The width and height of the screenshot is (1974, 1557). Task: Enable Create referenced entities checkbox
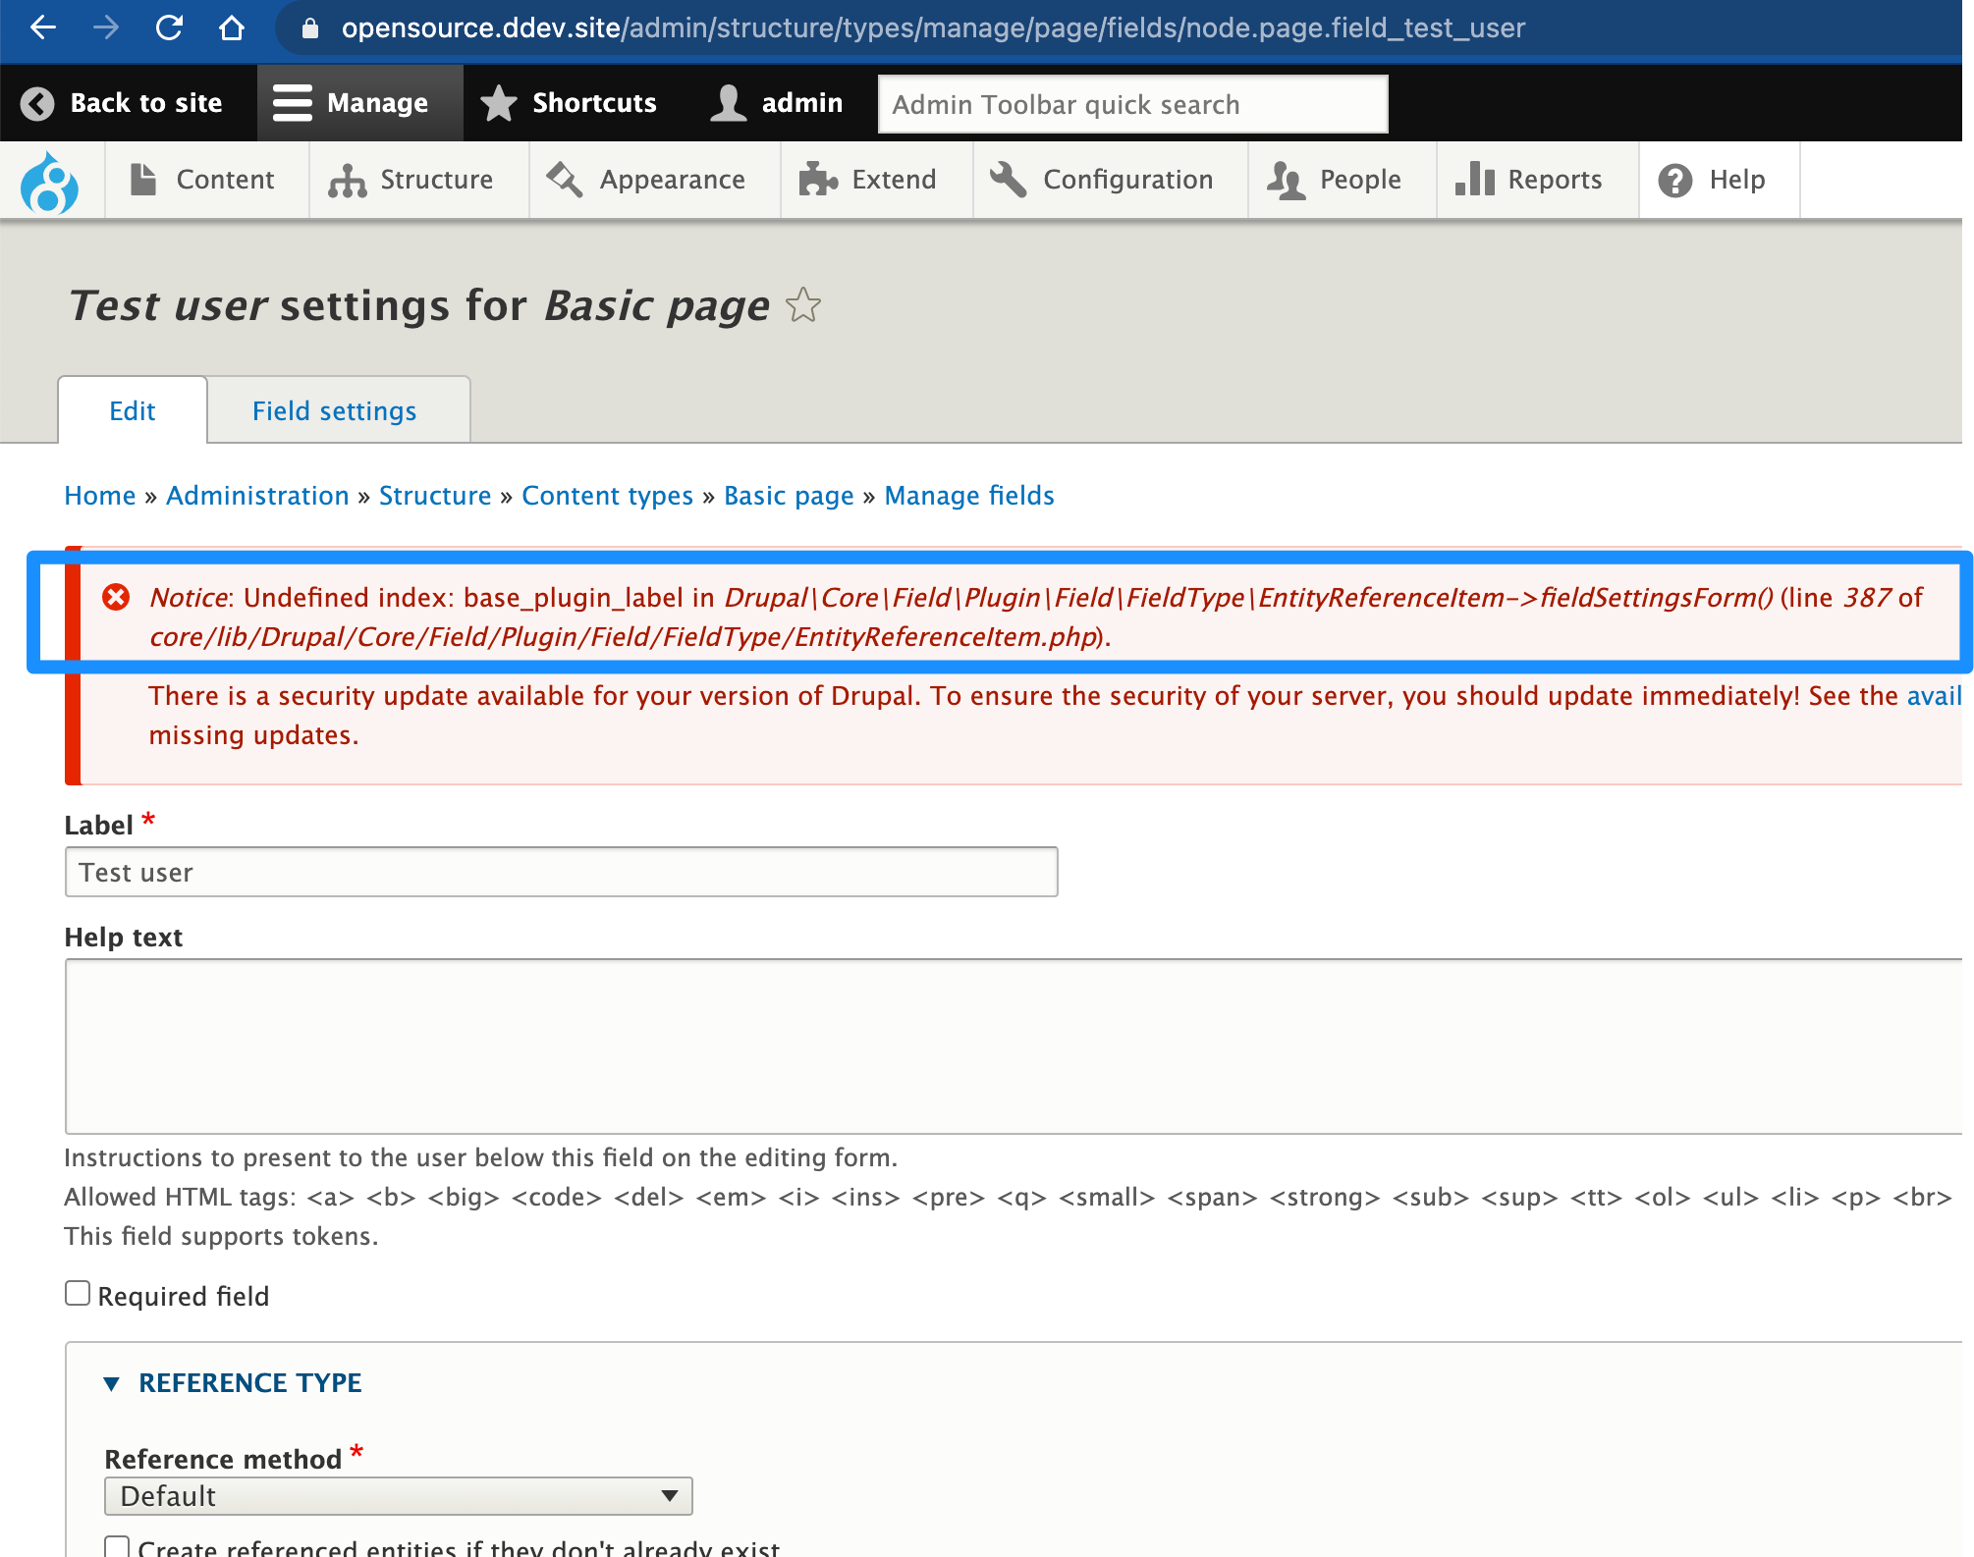(117, 1546)
